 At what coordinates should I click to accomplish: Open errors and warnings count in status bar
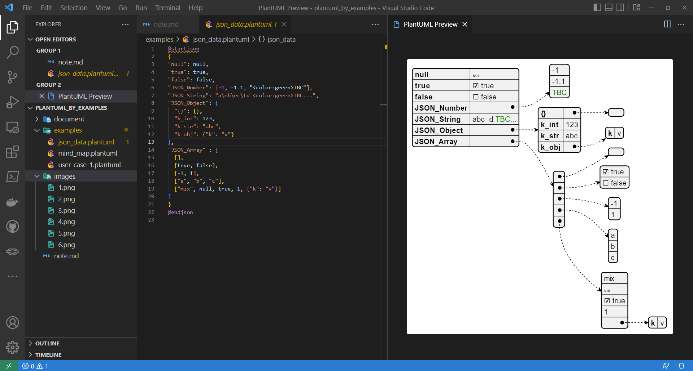(x=35, y=366)
